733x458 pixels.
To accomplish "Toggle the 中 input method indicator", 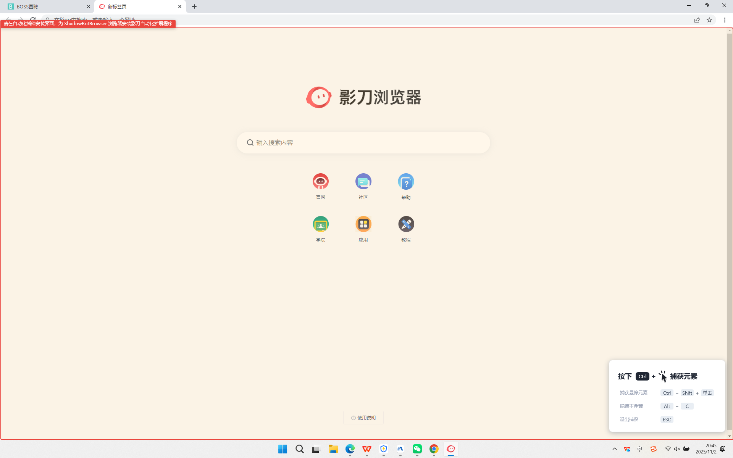I will tap(639, 449).
